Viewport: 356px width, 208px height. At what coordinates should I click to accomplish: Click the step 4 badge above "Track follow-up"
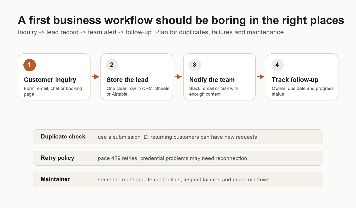click(277, 65)
